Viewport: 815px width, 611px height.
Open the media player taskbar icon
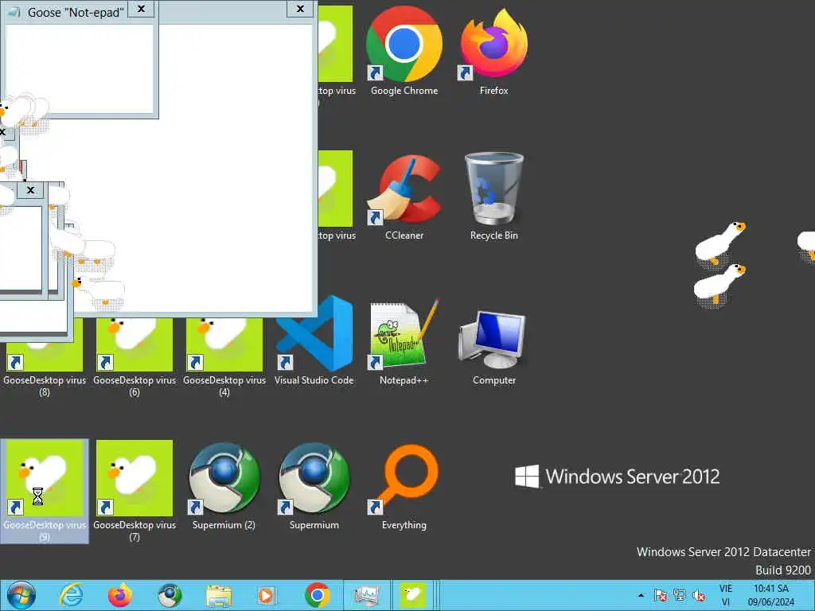pos(267,595)
